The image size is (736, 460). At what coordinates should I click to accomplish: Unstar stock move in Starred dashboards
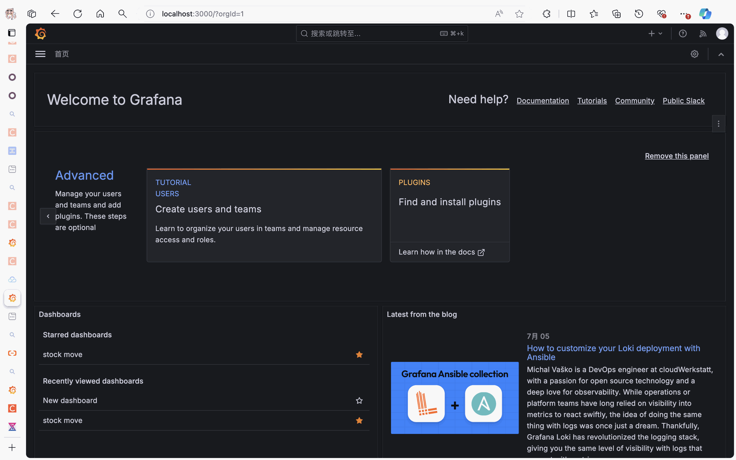pyautogui.click(x=359, y=355)
